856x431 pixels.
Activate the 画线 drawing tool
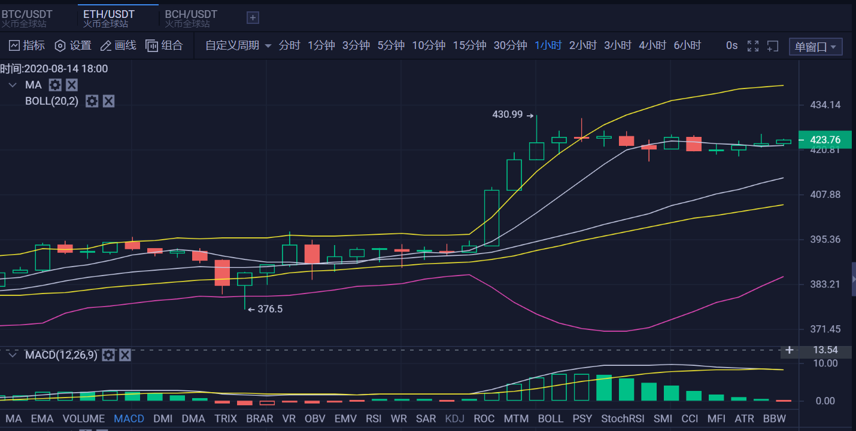[118, 45]
